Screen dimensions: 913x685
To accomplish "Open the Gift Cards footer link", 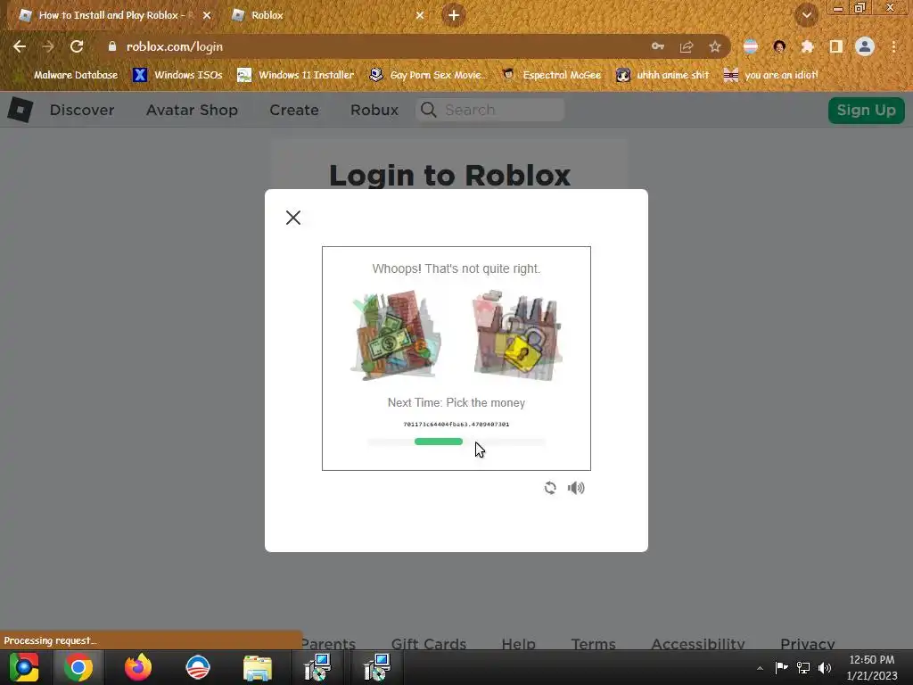I will (429, 643).
